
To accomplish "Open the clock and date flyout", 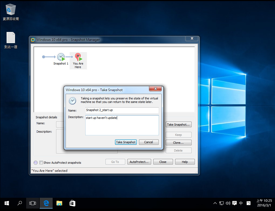I will point(264,203).
